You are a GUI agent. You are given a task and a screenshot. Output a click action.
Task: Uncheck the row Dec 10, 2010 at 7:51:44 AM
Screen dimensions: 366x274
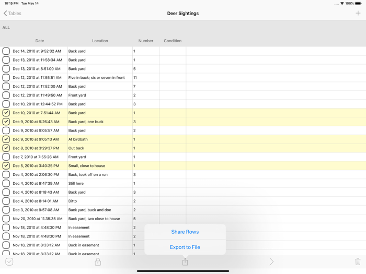(x=6, y=113)
